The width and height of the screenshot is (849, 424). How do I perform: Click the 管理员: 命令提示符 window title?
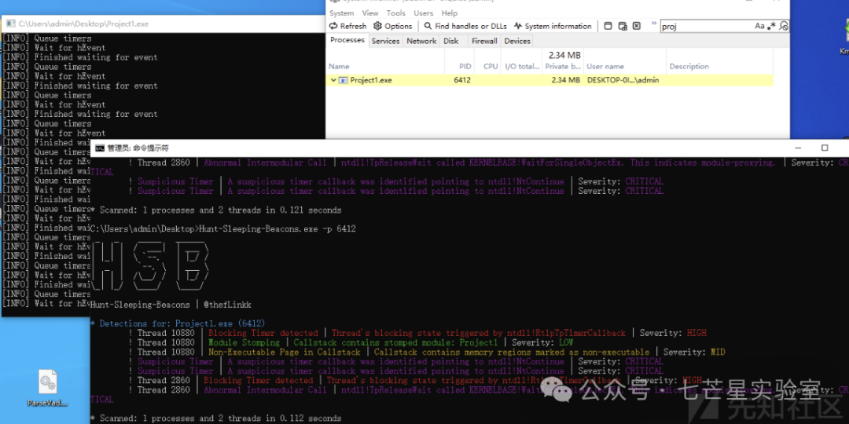click(138, 148)
